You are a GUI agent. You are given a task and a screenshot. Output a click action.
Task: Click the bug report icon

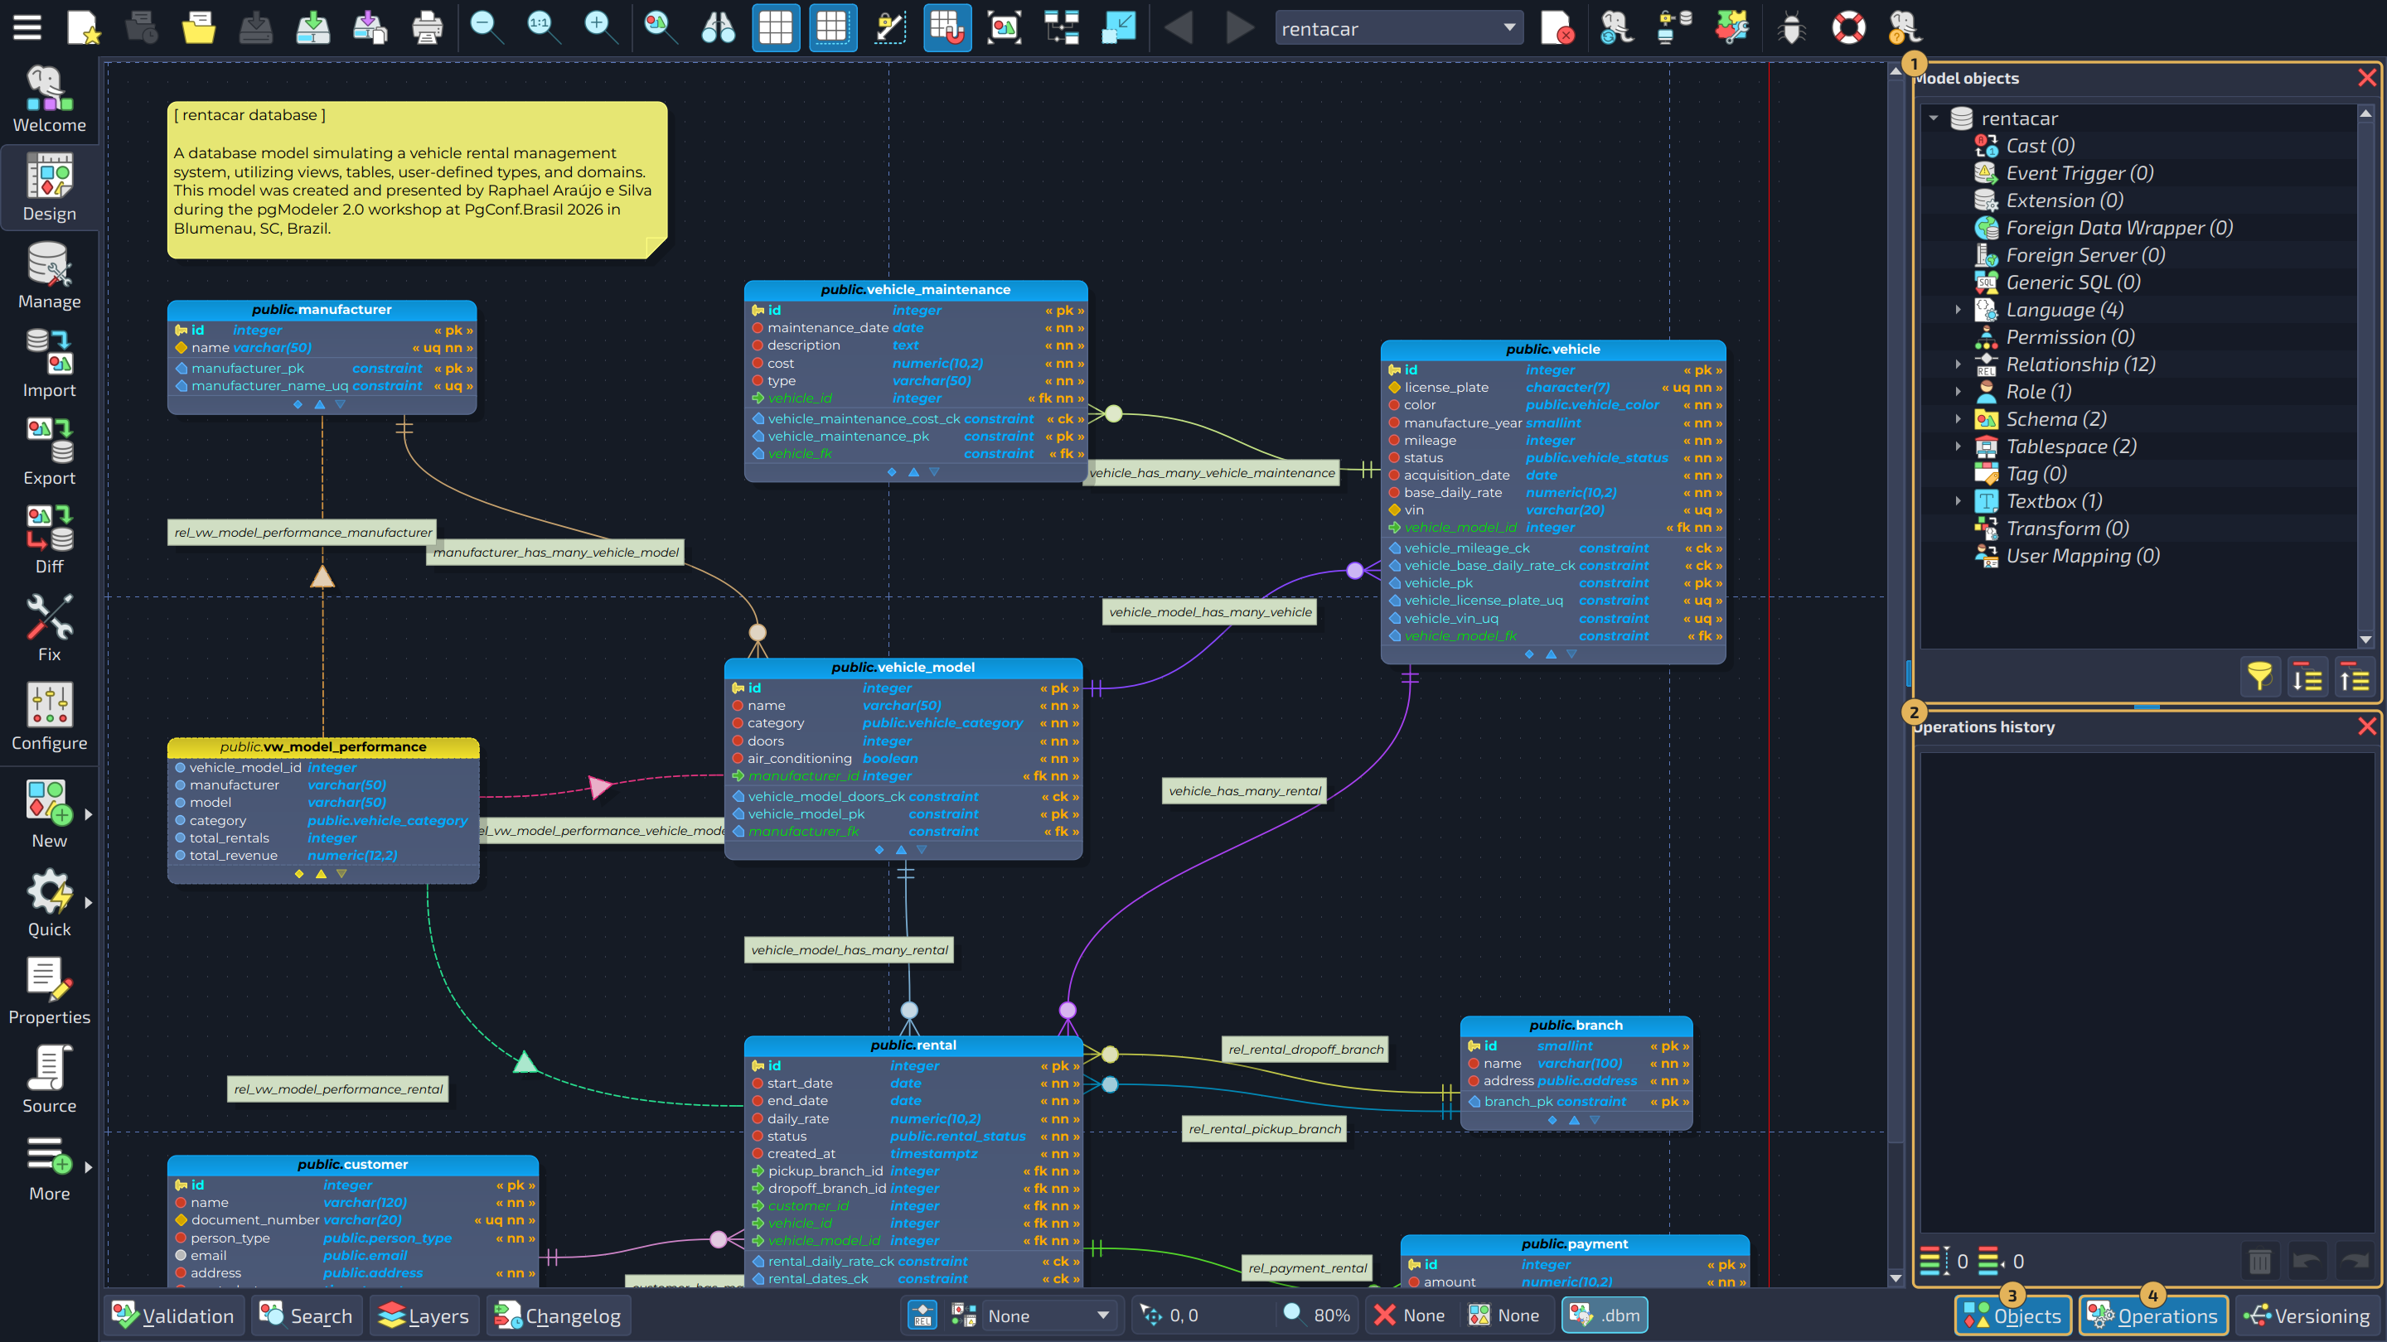1791,28
